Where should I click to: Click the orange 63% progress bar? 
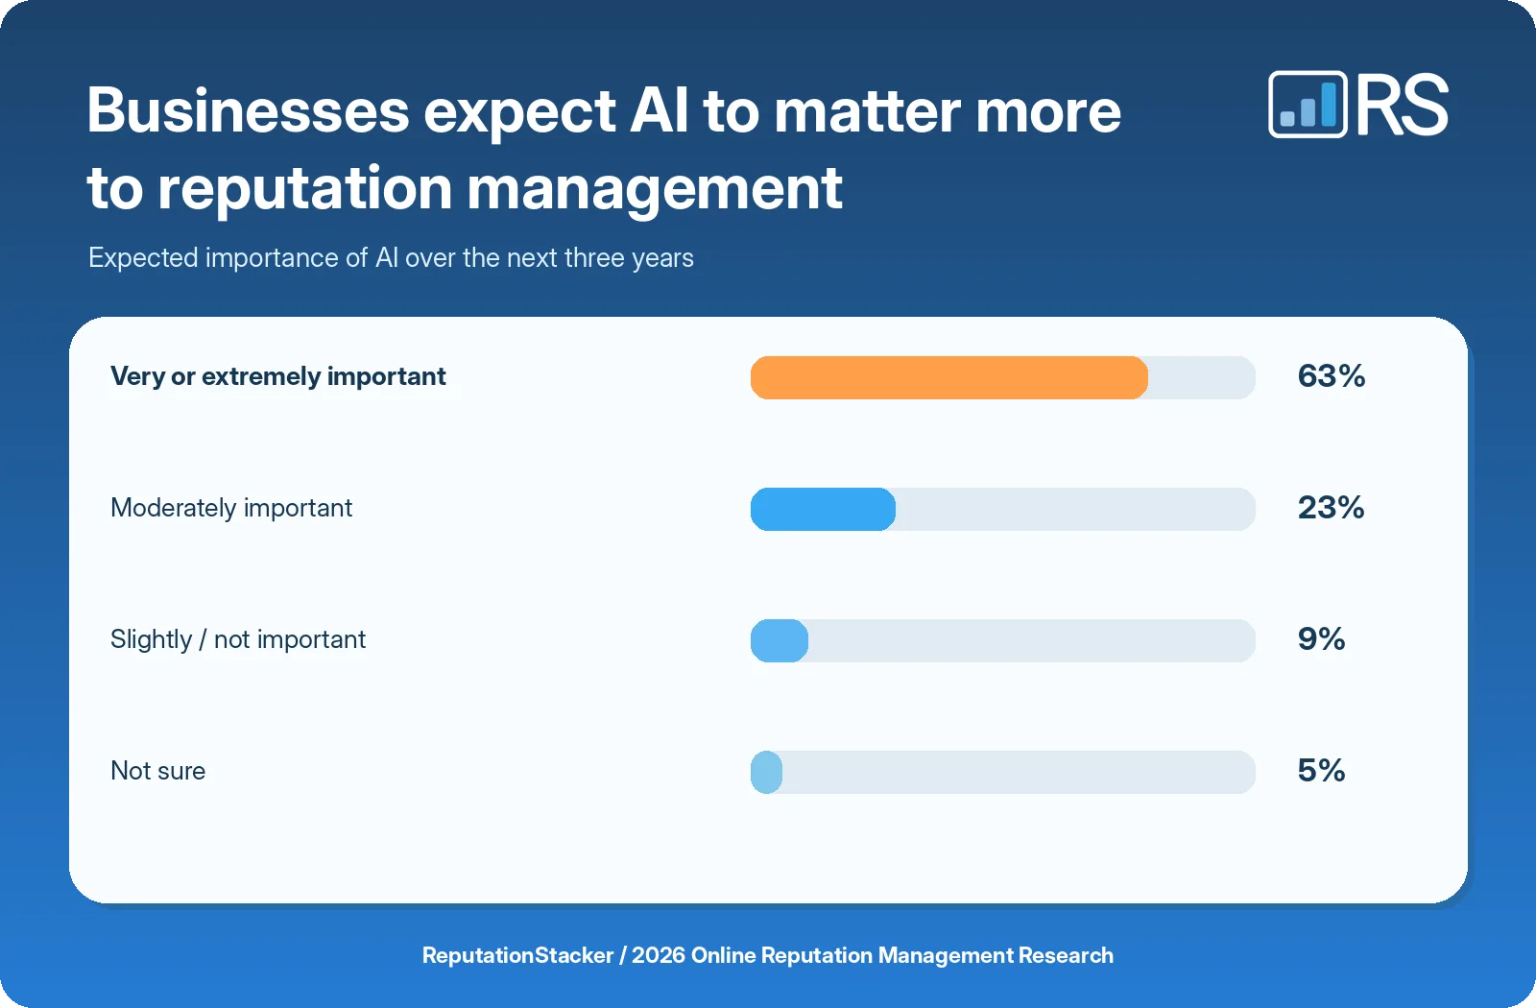pyautogui.click(x=949, y=377)
